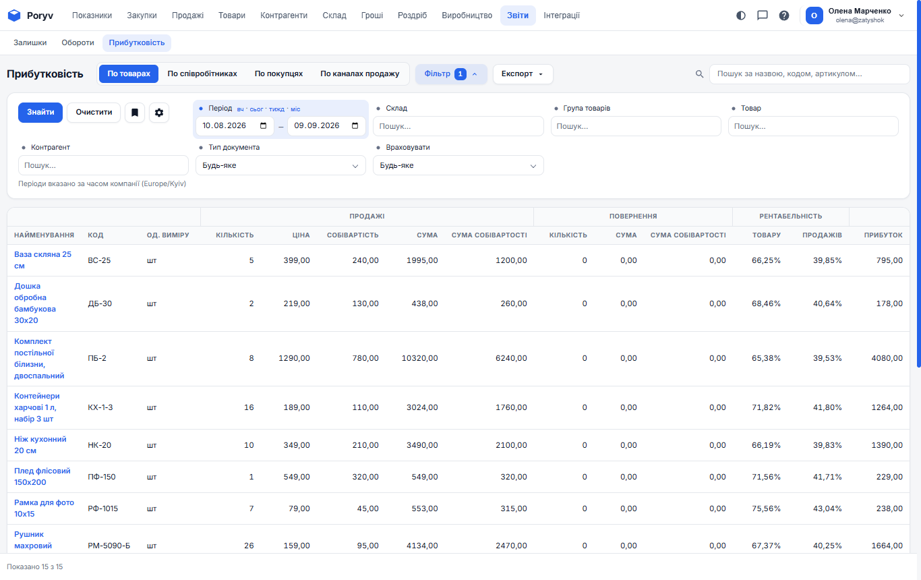Switch to the Залишки tab

coord(30,42)
